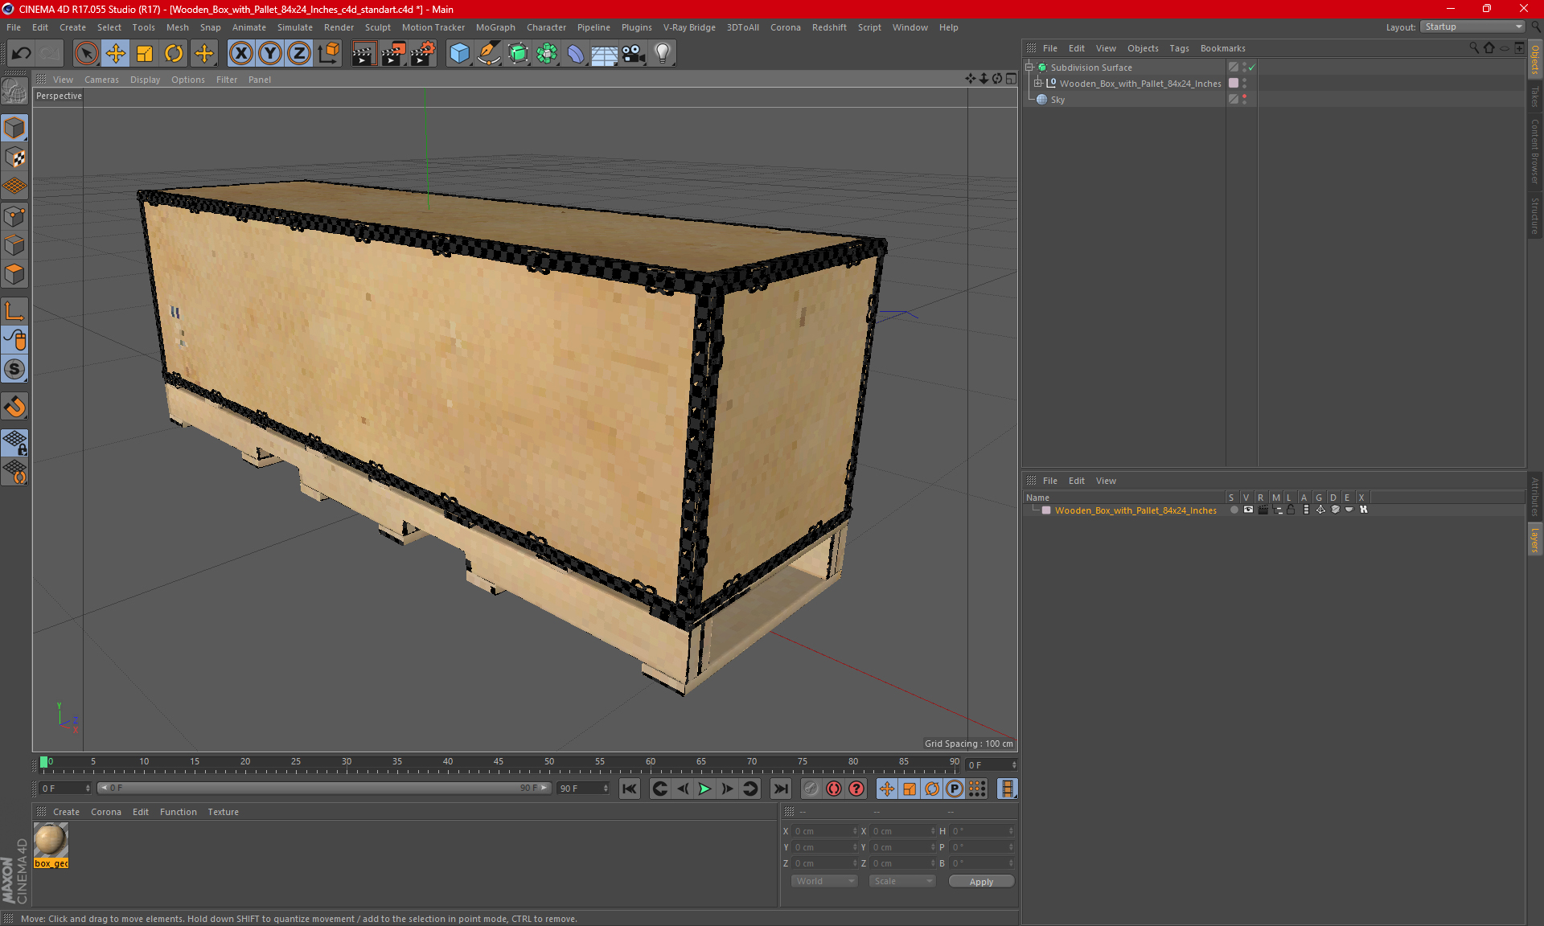Click the home icon in Objects panel

coord(1489,48)
